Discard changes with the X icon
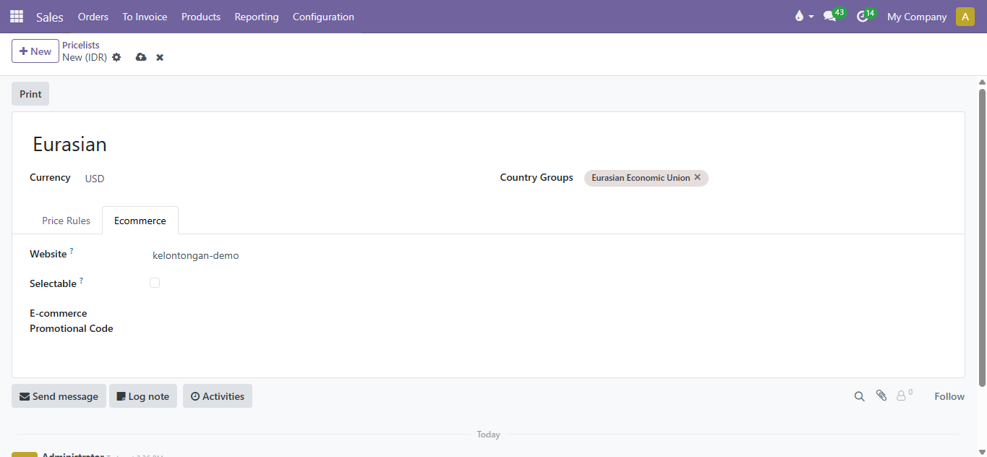Screen dimensions: 987x457 pyautogui.click(x=160, y=57)
